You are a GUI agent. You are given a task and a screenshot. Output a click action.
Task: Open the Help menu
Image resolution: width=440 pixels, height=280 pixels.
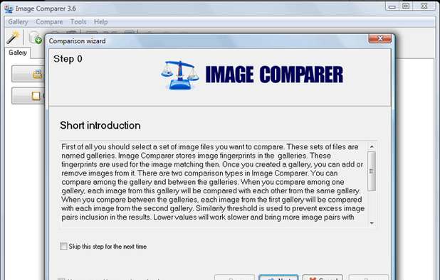(100, 22)
